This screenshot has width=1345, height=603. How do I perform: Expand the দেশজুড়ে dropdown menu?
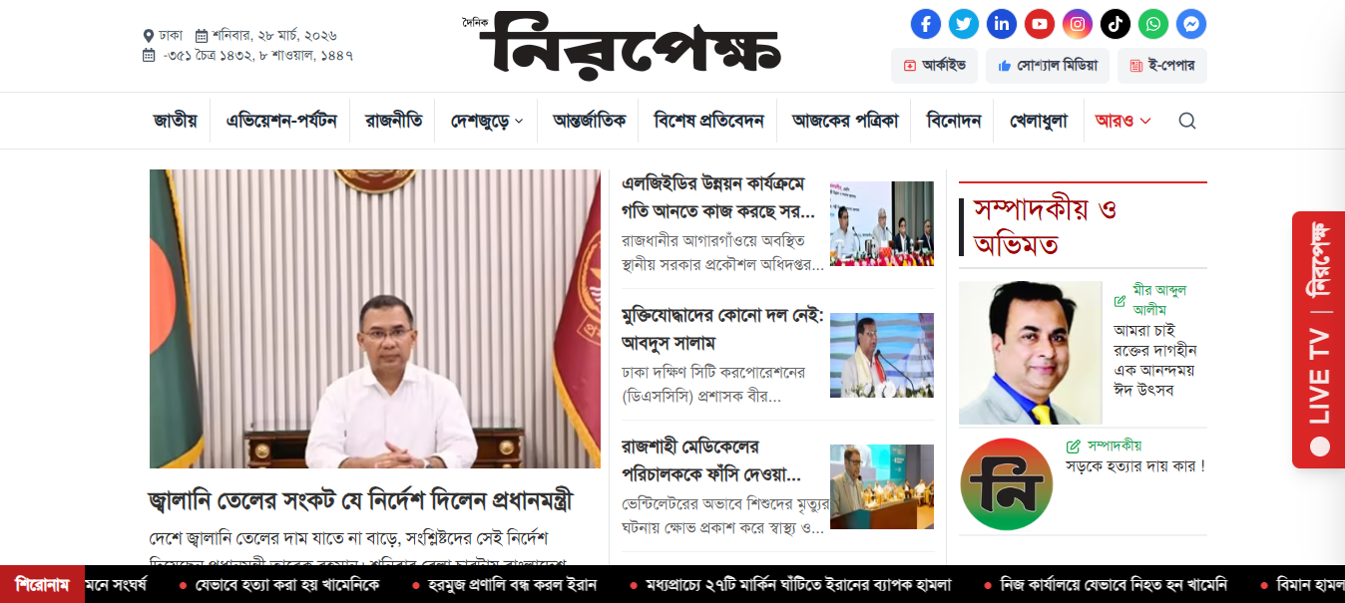click(487, 121)
